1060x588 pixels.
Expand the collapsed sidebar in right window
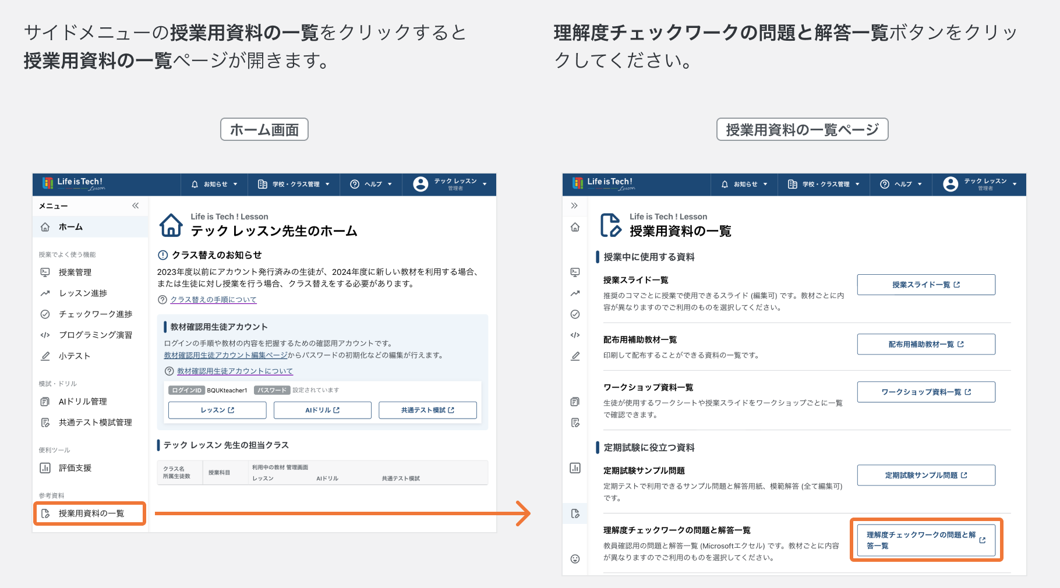574,206
